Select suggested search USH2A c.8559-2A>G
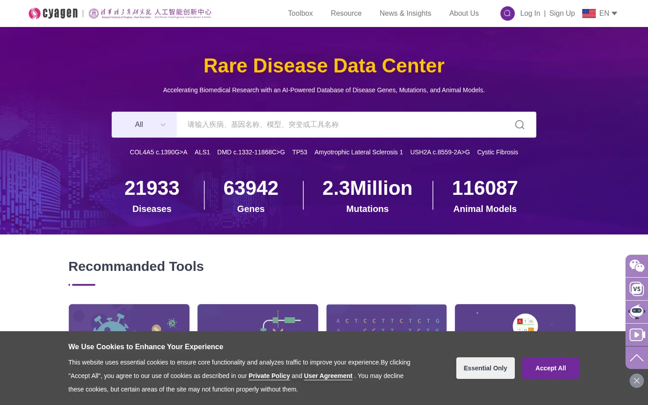The height and width of the screenshot is (405, 648). 440,152
